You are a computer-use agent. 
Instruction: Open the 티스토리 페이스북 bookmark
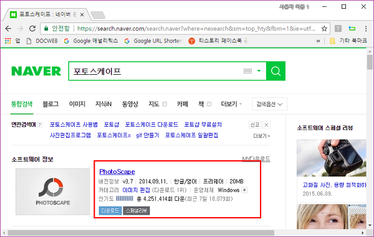point(218,41)
